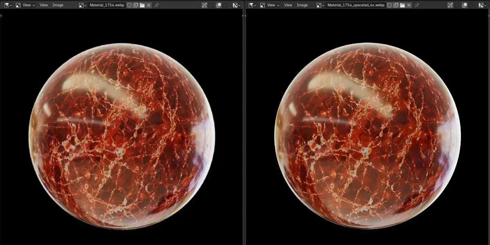
Task: Open the Image menu in left image editor
Action: tap(58, 5)
